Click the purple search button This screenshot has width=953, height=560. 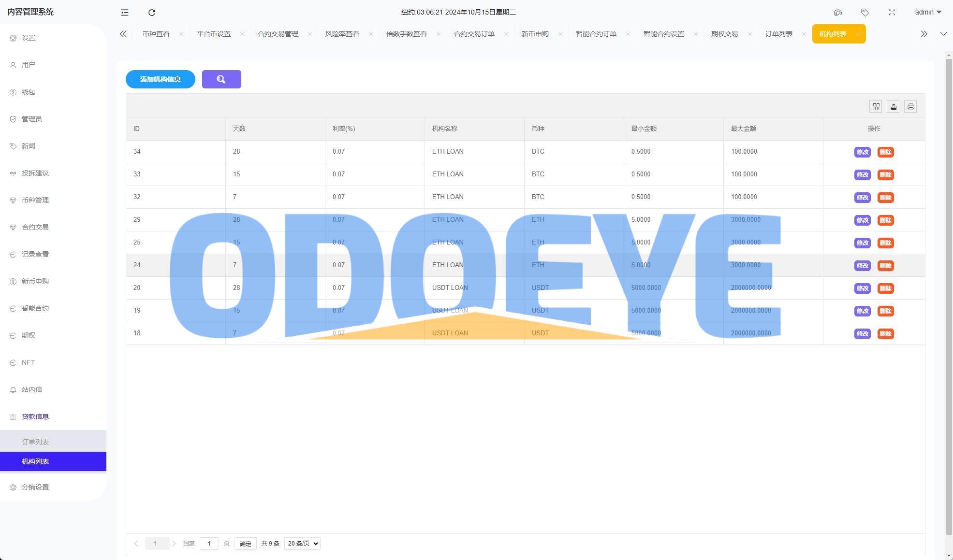221,79
